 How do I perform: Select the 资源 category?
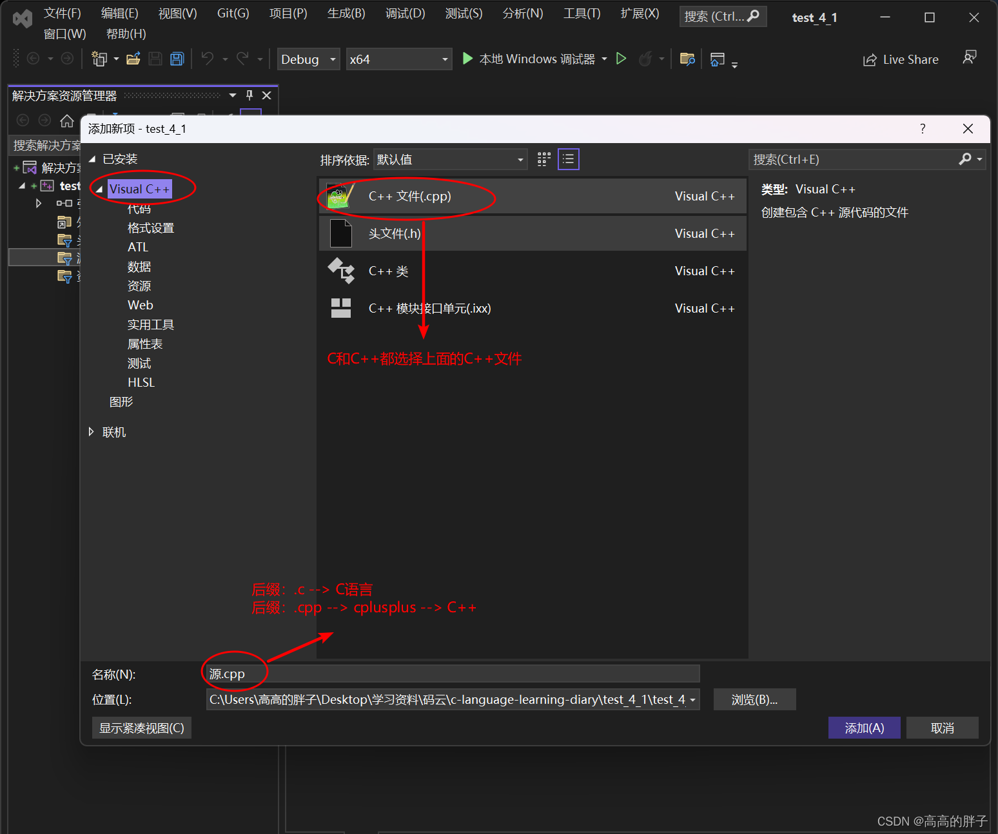[139, 286]
